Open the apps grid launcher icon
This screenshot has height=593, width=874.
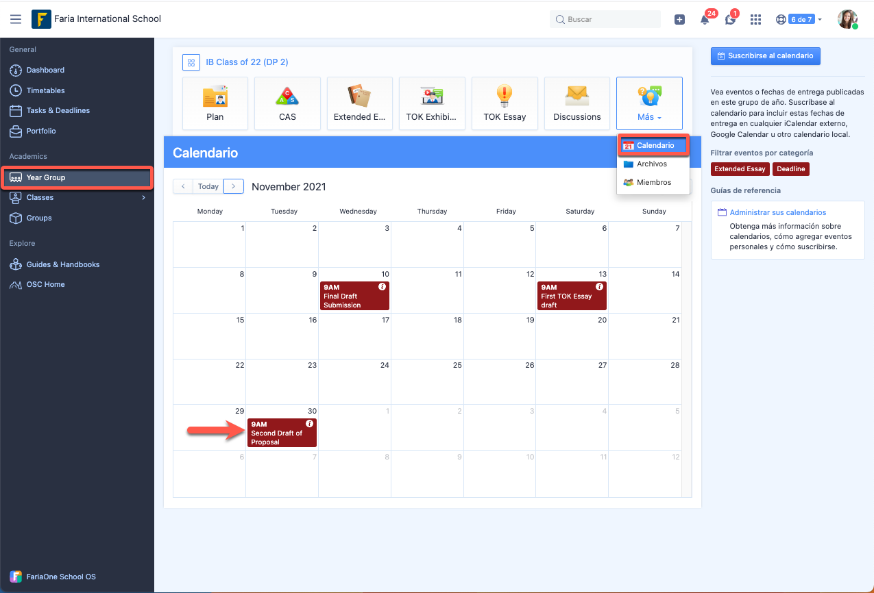[755, 20]
